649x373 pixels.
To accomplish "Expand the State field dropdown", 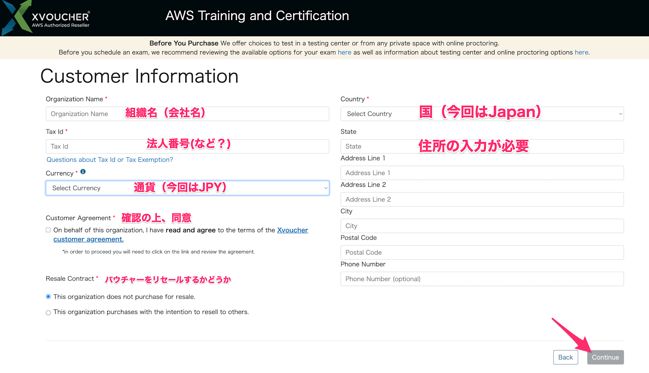I will click(x=482, y=146).
